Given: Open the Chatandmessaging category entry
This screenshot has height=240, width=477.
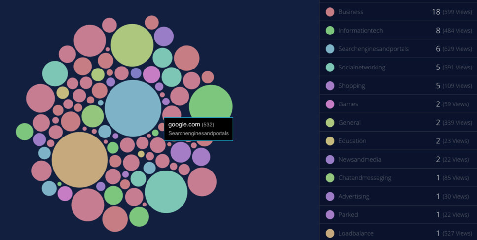Looking at the screenshot, I should pos(365,178).
